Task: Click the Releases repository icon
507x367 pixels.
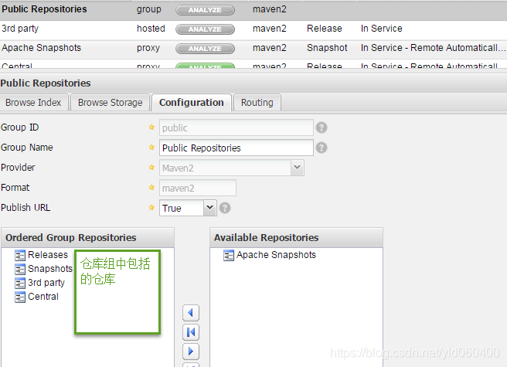Action: click(x=20, y=256)
